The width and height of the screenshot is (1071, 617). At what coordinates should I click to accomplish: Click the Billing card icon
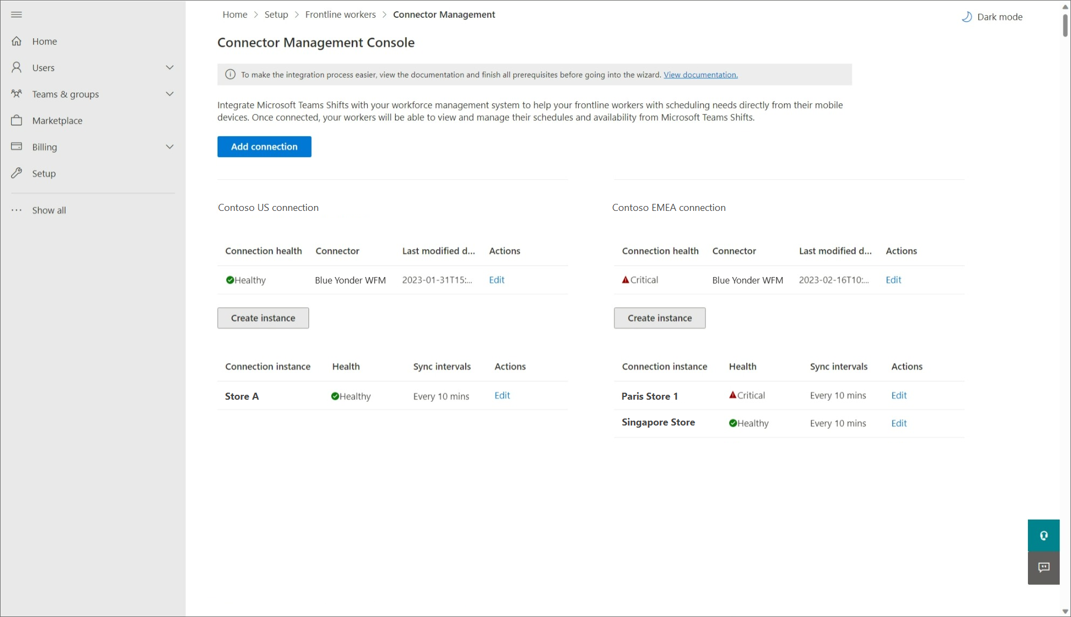click(17, 147)
